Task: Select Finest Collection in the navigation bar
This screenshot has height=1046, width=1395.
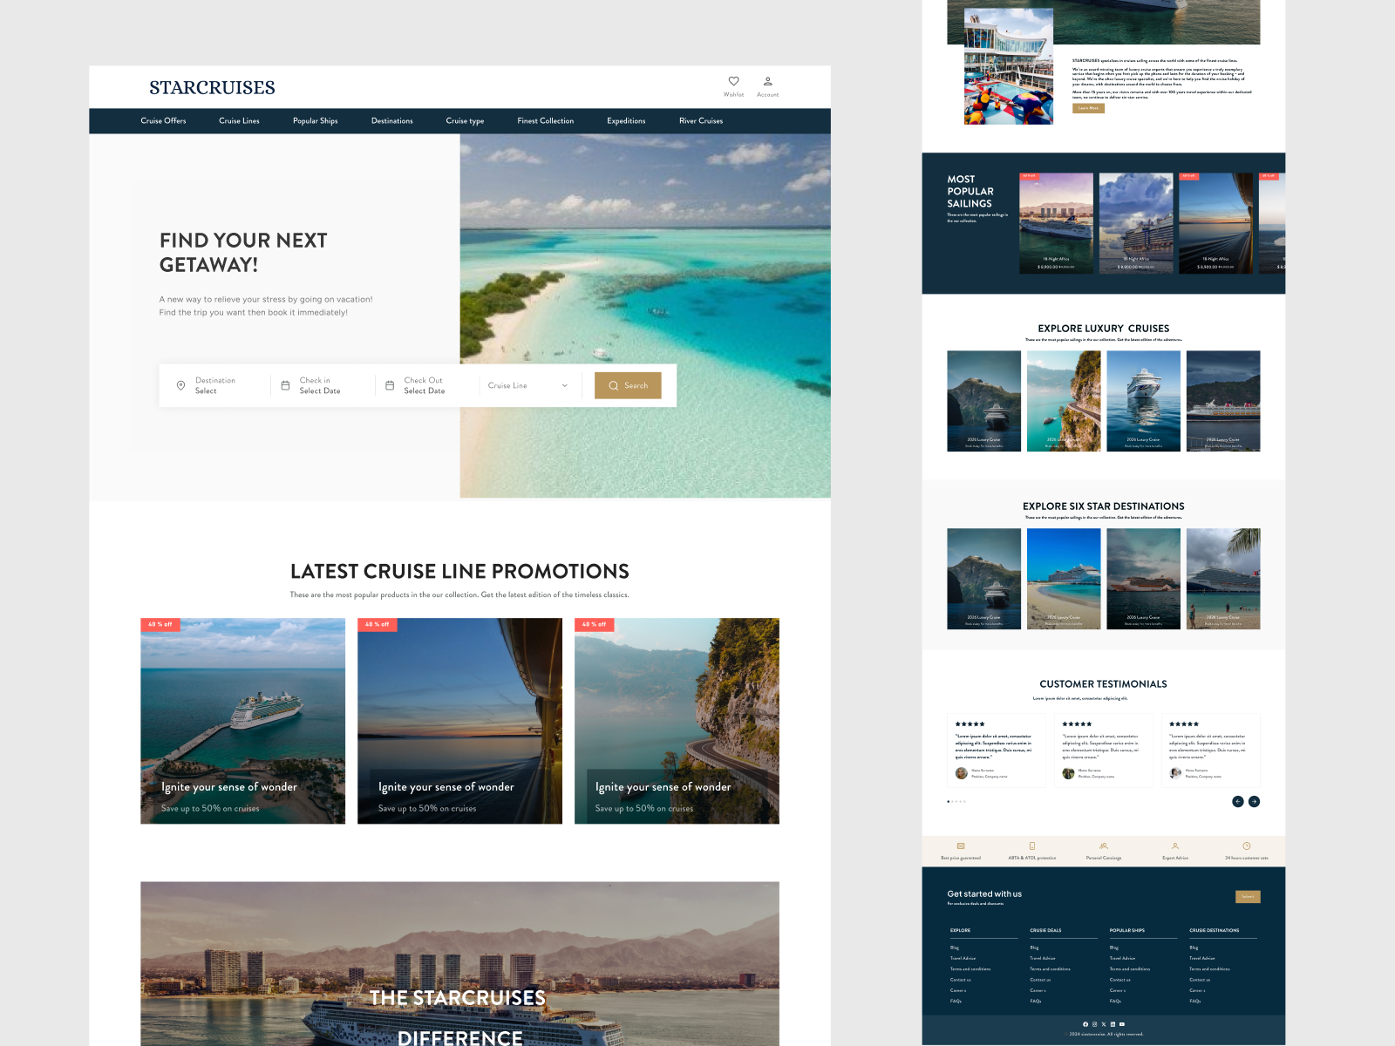Action: pos(546,121)
